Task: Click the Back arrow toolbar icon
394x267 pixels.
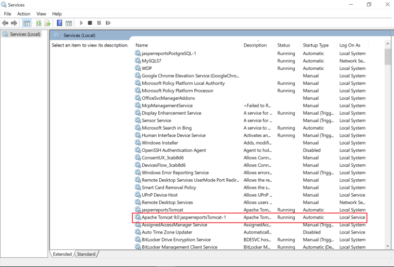Action: (x=5, y=23)
